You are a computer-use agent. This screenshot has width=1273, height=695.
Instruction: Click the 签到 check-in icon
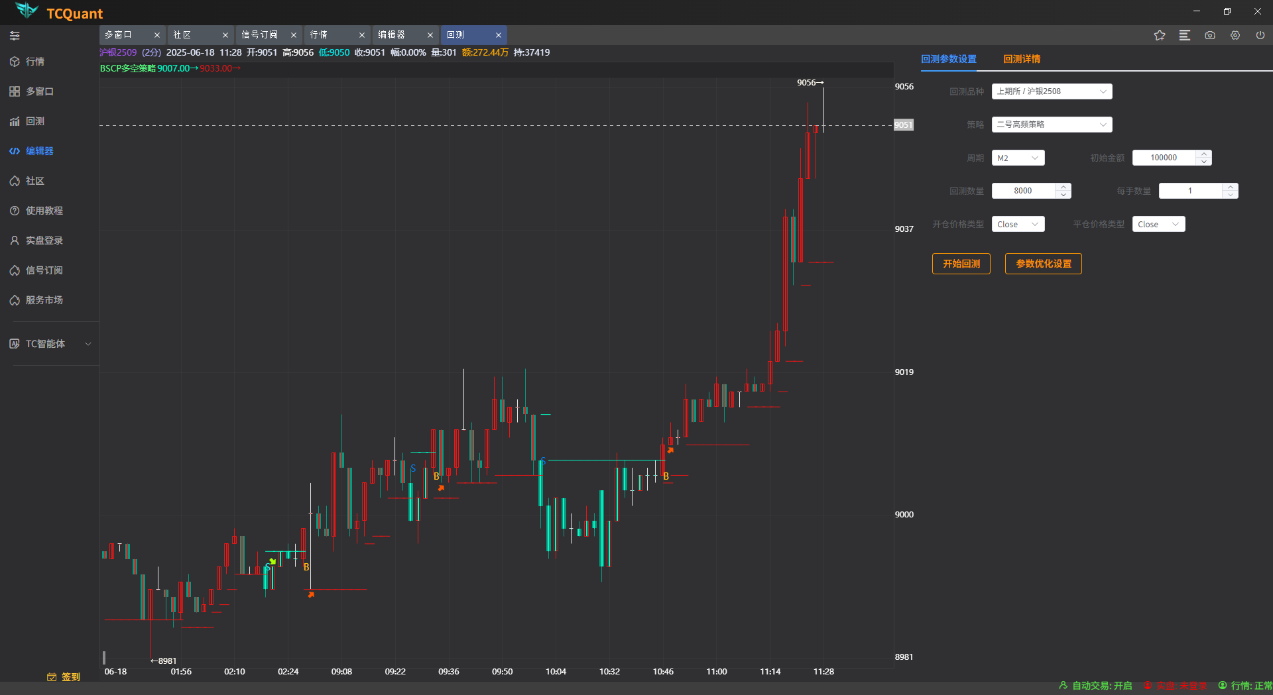[52, 676]
